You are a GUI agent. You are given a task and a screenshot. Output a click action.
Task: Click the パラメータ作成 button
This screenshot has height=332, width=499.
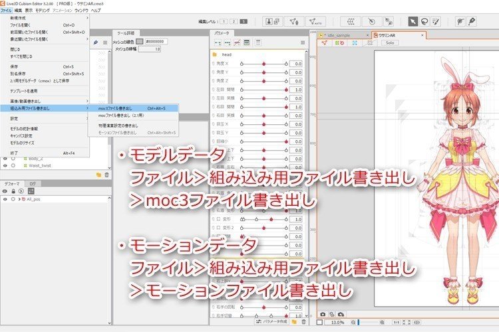271,322
